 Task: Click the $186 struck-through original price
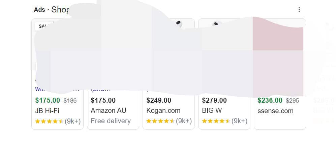coord(70,100)
